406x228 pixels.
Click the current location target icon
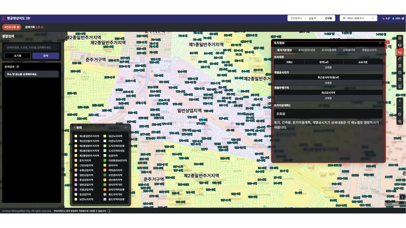point(400,121)
